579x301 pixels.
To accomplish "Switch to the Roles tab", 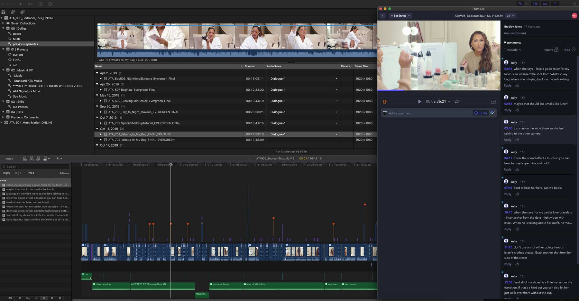I will pyautogui.click(x=30, y=173).
